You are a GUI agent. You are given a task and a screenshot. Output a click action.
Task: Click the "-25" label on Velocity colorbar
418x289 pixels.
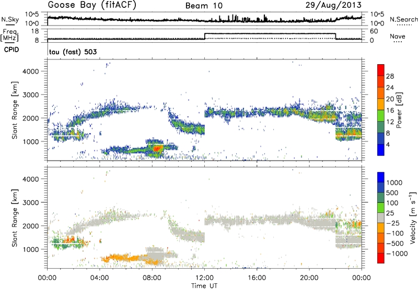tap(393, 223)
